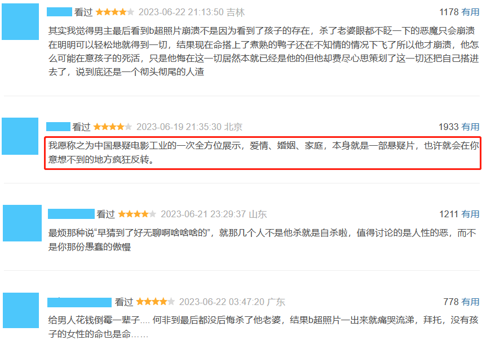Open the avatar of the 山东 reviewer
Screen dimensions: 482x354
coord(22,223)
